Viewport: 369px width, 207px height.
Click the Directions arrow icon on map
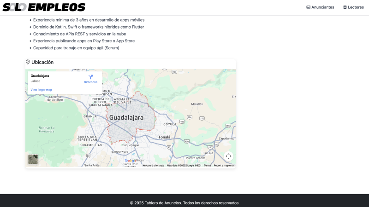90,77
